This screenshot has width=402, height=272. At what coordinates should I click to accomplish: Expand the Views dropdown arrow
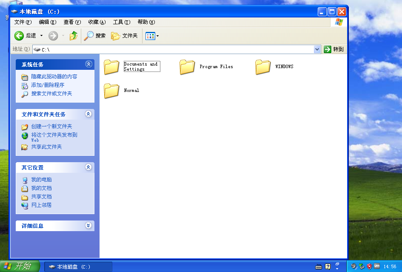(x=157, y=36)
